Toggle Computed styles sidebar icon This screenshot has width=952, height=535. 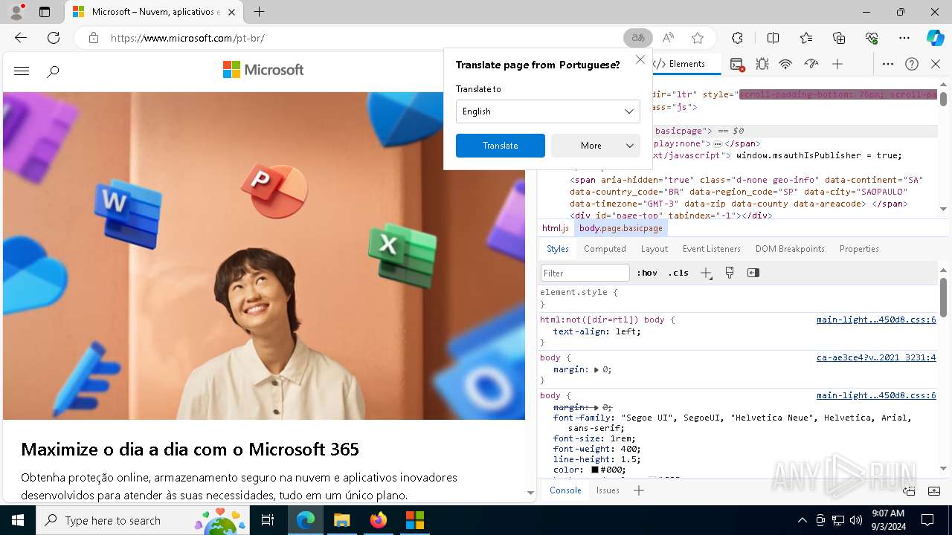[753, 273]
